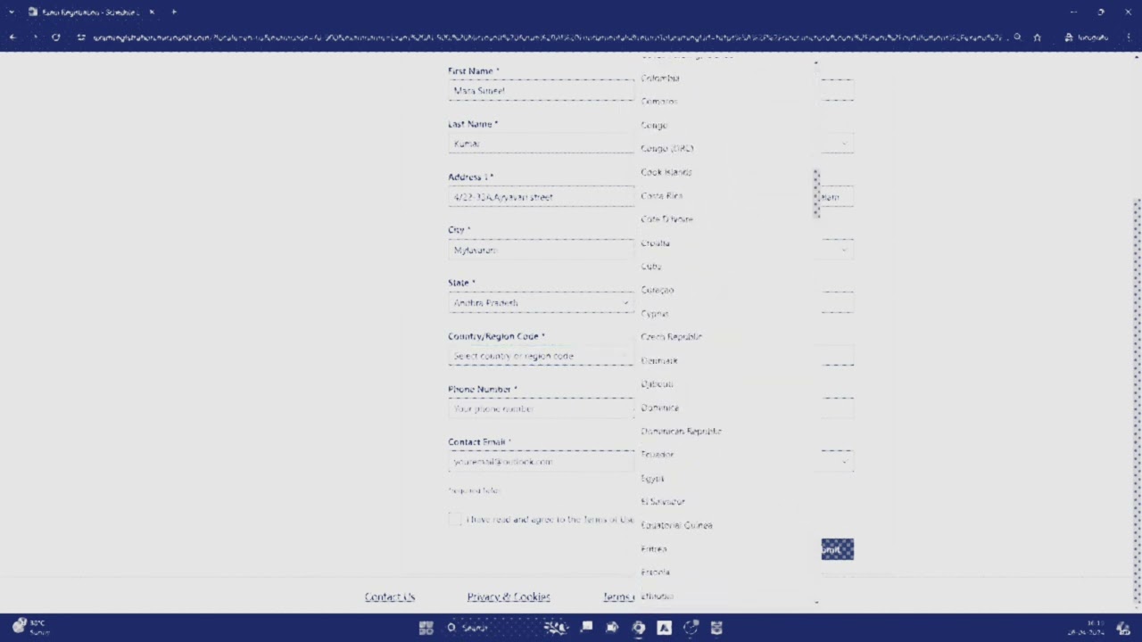Click the Address 1 input field

(x=541, y=197)
